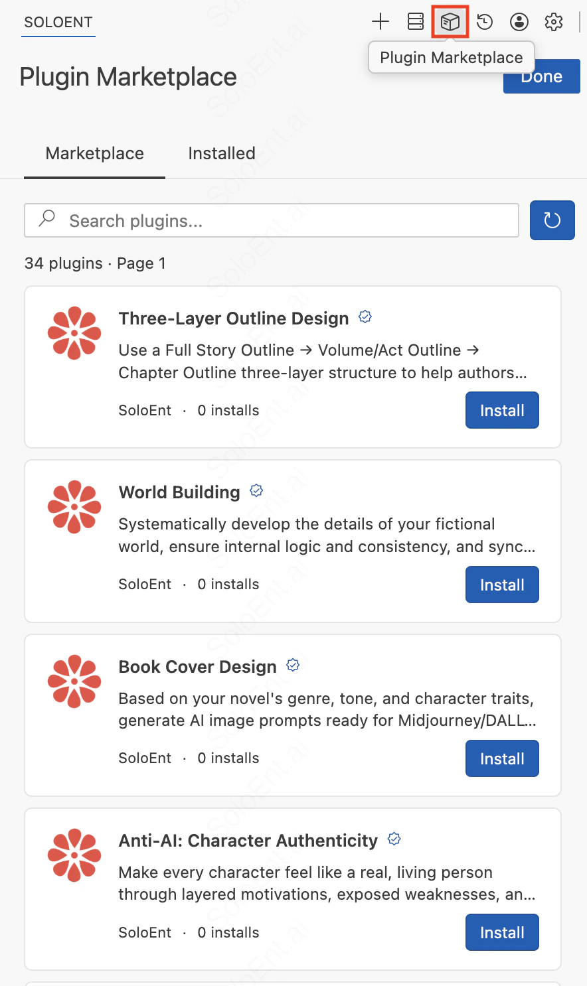587x986 pixels.
Task: Select the Marketplace tab
Action: coord(94,153)
